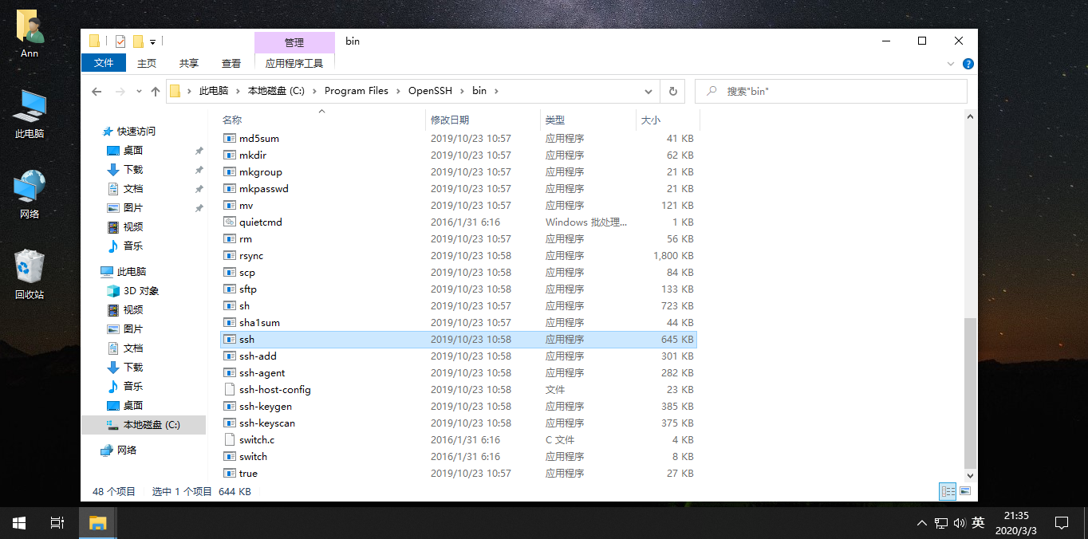Screen dimensions: 1088x539
Task: Expand the ribbon with the chevron
Action: pos(950,64)
